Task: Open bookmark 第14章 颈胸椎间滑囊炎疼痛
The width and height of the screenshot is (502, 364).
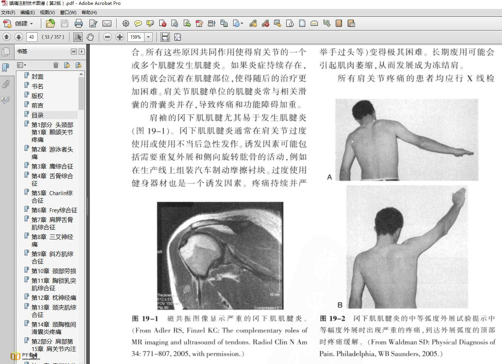Action: click(x=53, y=328)
